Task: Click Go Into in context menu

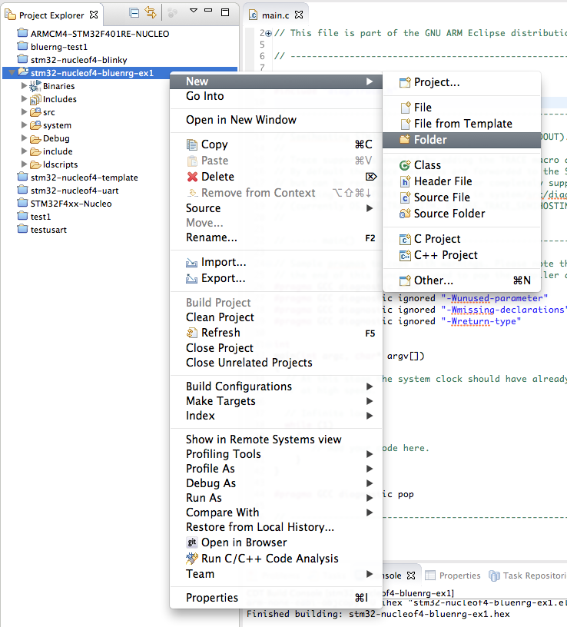Action: point(276,96)
